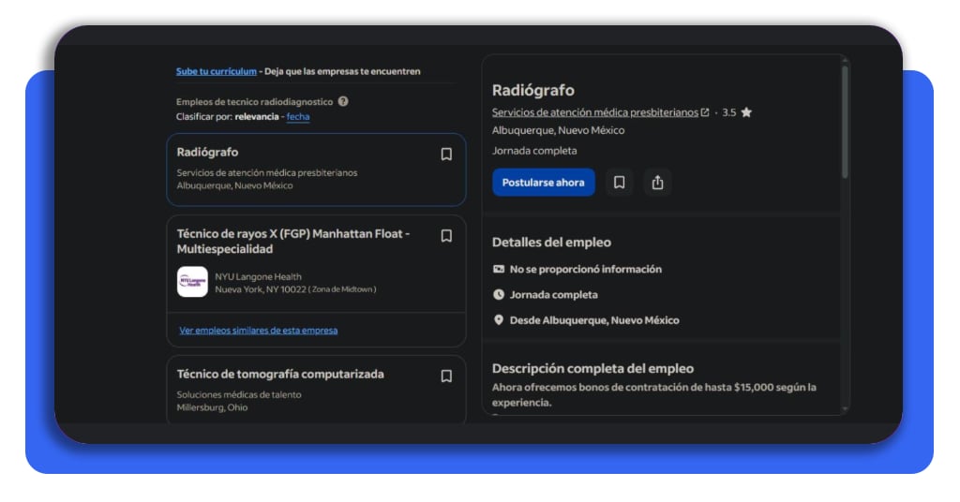Click the Detalles del empleo heading
This screenshot has width=960, height=502.
[x=551, y=243]
